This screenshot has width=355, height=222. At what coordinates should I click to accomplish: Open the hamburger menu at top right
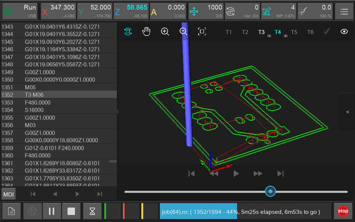pos(344,11)
